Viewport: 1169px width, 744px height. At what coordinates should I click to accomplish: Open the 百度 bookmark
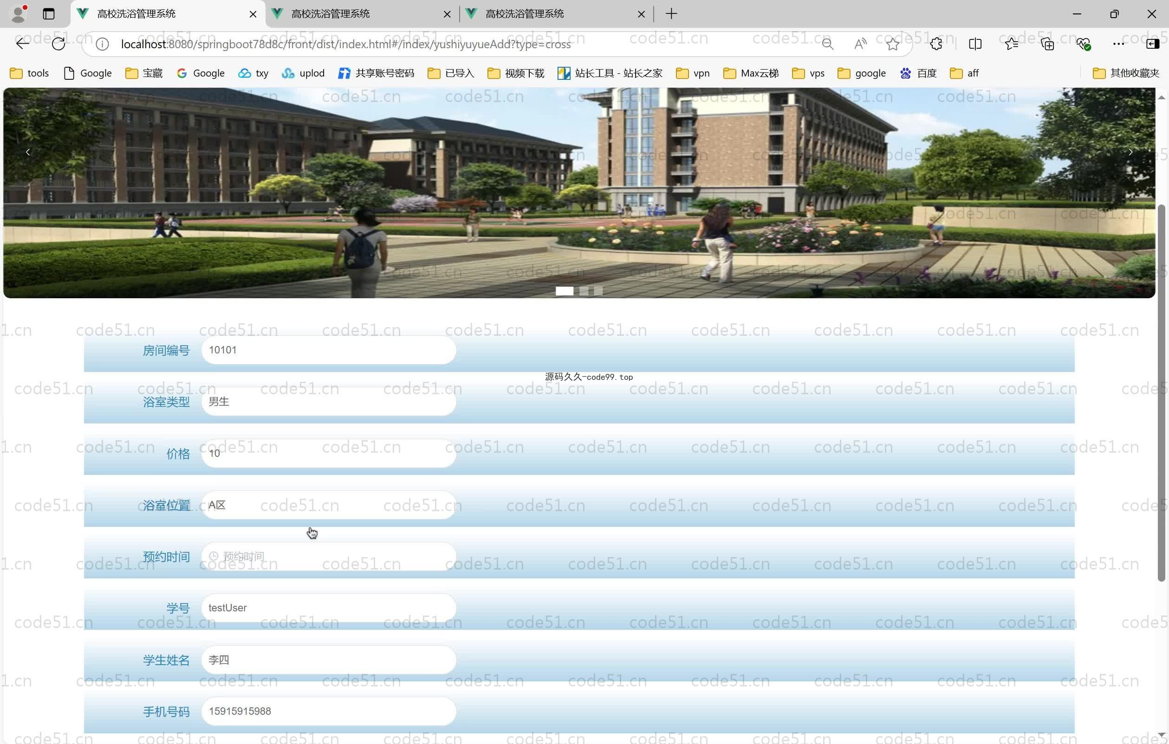click(918, 73)
